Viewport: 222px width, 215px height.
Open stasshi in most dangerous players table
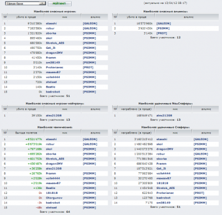tap(51, 23)
